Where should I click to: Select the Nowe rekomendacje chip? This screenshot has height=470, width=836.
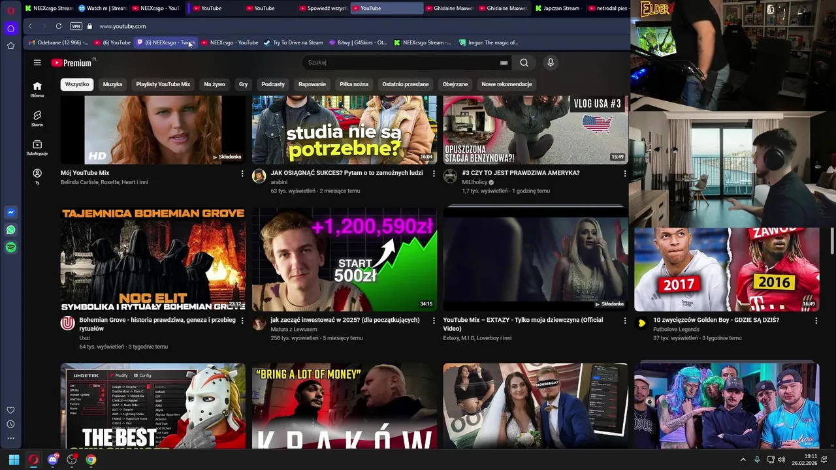click(507, 84)
